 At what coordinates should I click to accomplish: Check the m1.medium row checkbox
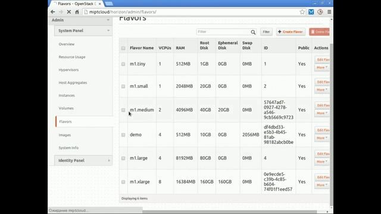click(x=123, y=110)
